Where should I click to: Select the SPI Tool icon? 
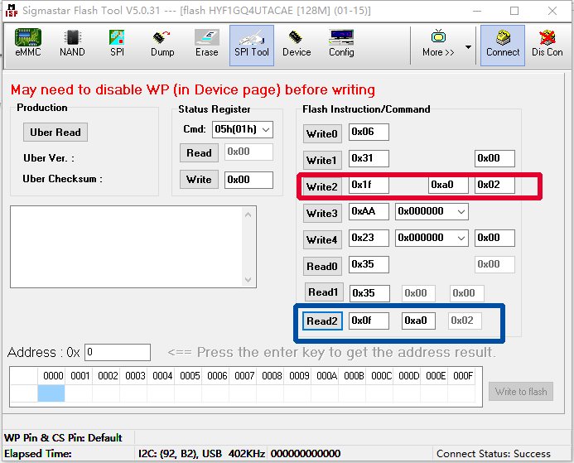pos(252,43)
